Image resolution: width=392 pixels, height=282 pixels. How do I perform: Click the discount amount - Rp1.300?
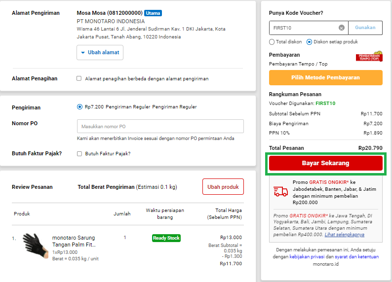232,256
